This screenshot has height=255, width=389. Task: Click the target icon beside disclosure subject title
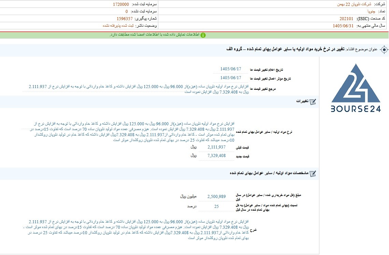pos(384,49)
